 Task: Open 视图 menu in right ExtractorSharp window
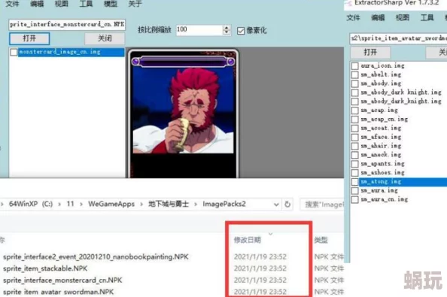403,17
